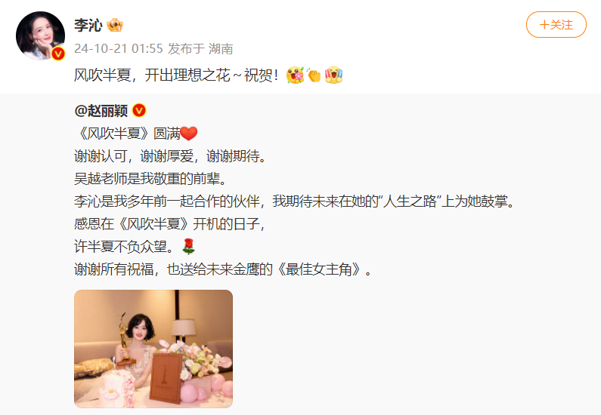Click the line 谢谢认可，谢谢厚爱，谢谢期待
601x415 pixels.
click(170, 156)
